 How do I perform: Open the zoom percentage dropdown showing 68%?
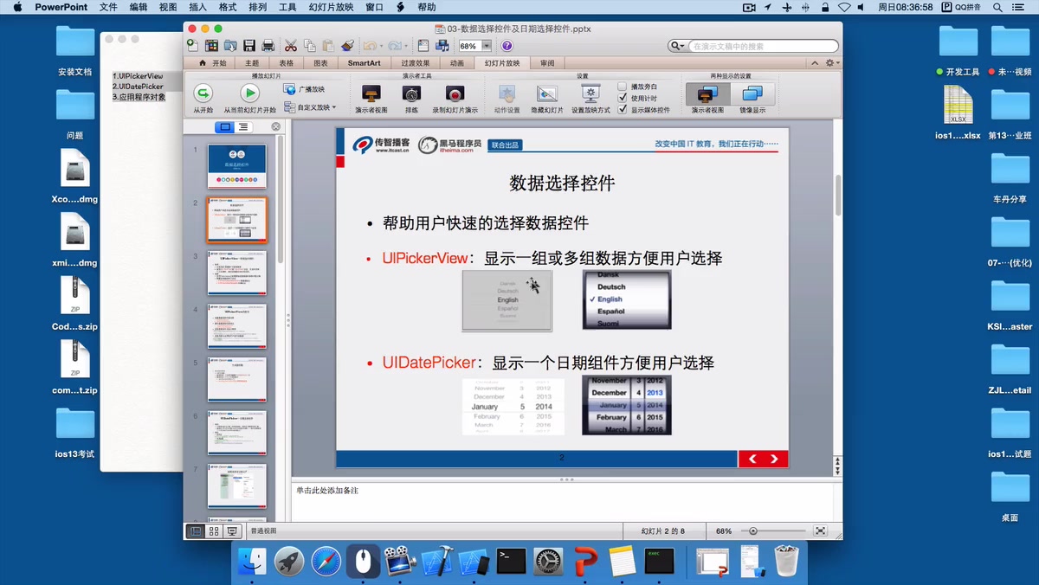pyautogui.click(x=487, y=45)
